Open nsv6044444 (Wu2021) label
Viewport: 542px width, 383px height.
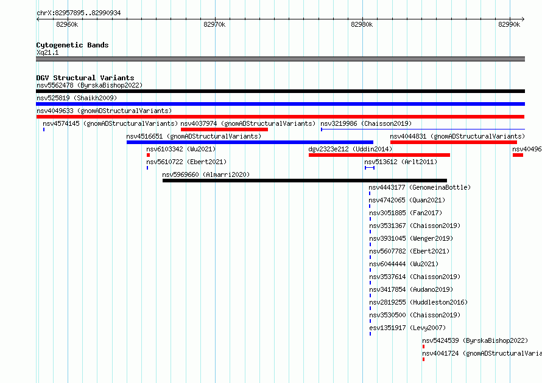point(404,264)
